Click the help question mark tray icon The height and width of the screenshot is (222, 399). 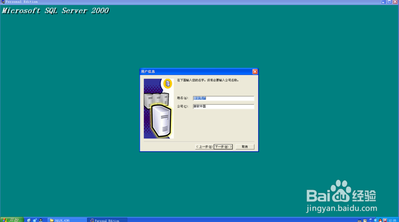click(365, 220)
